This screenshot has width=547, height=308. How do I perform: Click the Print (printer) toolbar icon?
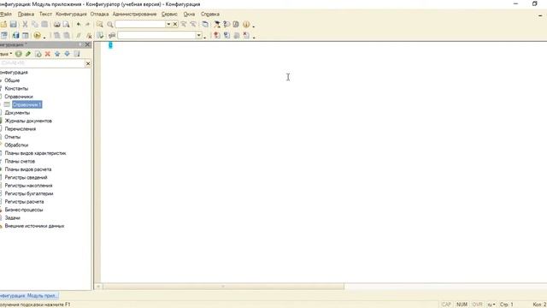coord(56,24)
